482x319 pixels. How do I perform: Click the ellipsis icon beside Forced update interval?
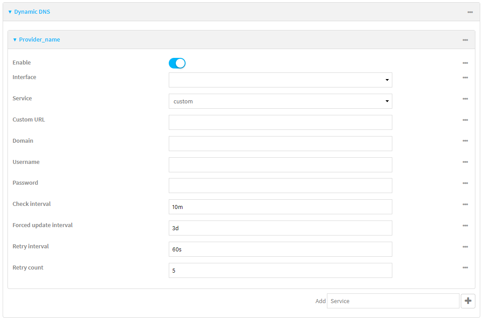tap(465, 226)
